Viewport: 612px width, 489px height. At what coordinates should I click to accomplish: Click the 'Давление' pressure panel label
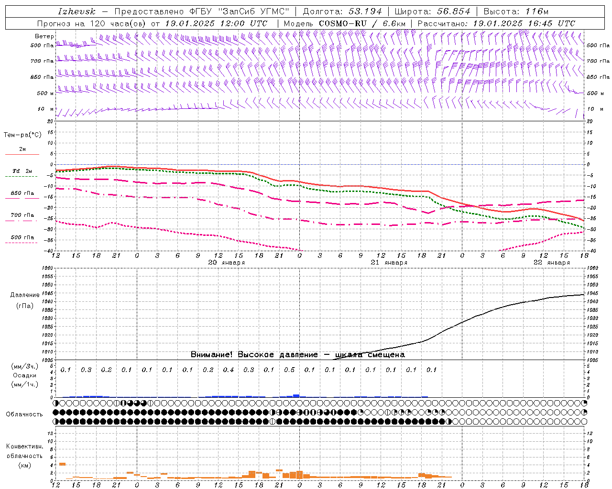point(25,295)
